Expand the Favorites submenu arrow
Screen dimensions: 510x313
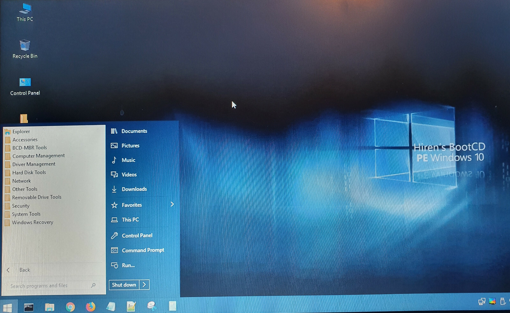click(172, 204)
